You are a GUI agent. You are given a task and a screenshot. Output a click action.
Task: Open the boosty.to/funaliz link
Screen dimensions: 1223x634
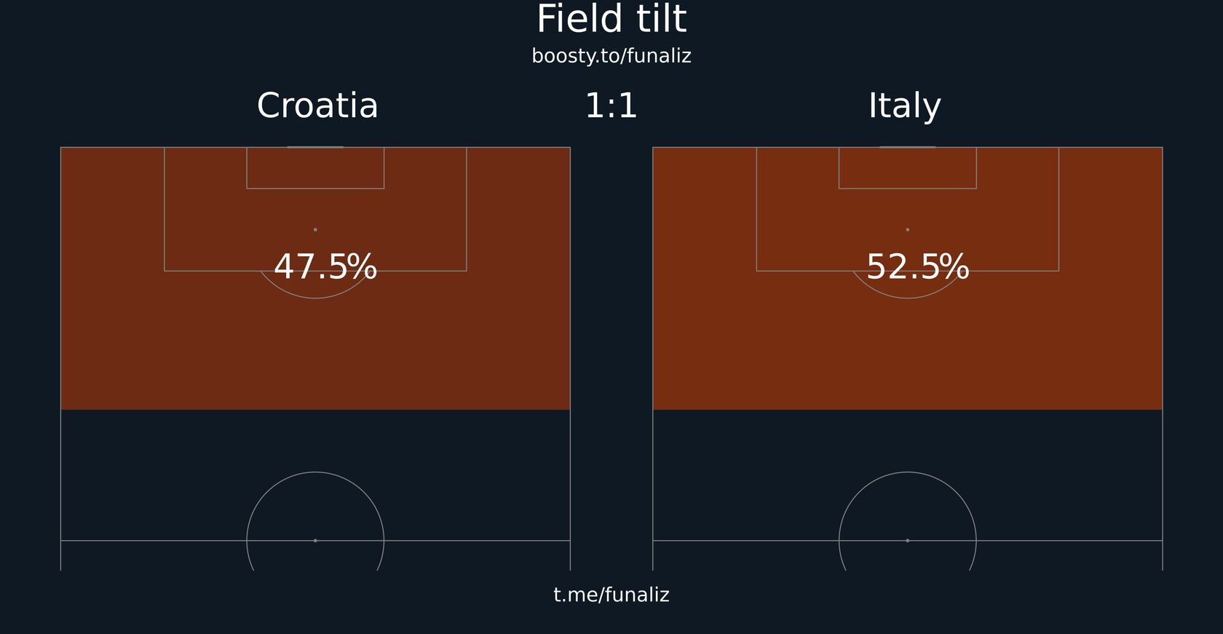(611, 56)
